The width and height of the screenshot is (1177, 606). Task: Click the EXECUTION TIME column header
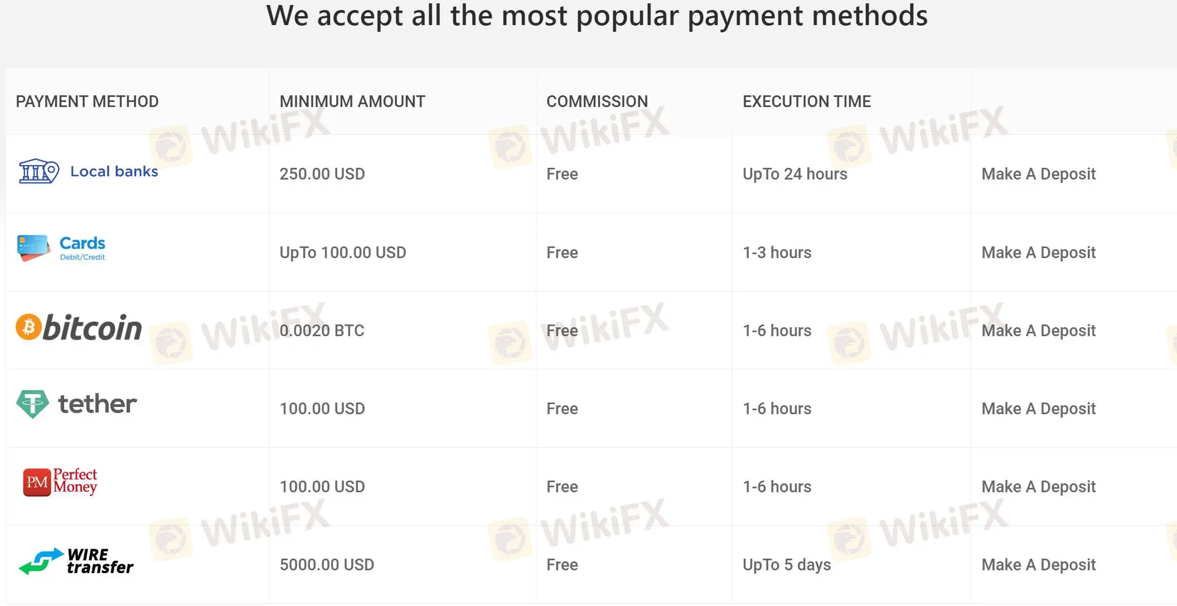pyautogui.click(x=807, y=101)
